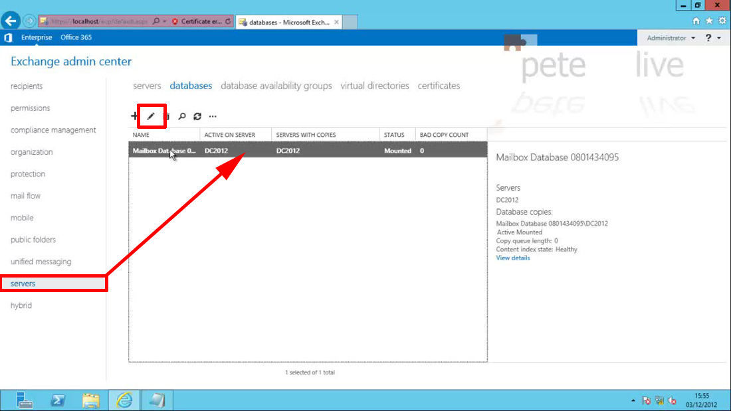
Task: Open servers in the left navigation
Action: pyautogui.click(x=23, y=284)
